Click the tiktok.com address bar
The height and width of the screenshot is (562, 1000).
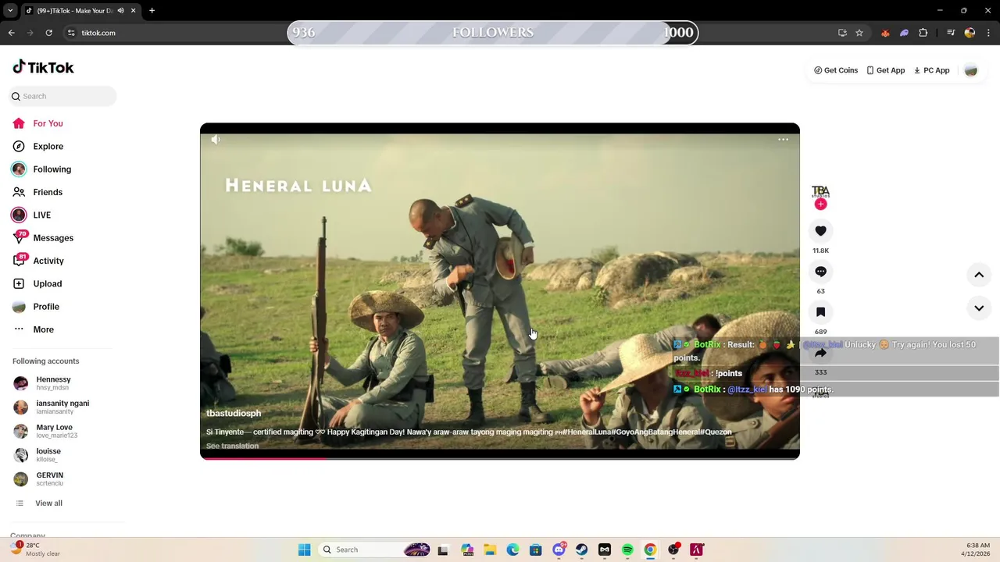(x=98, y=33)
